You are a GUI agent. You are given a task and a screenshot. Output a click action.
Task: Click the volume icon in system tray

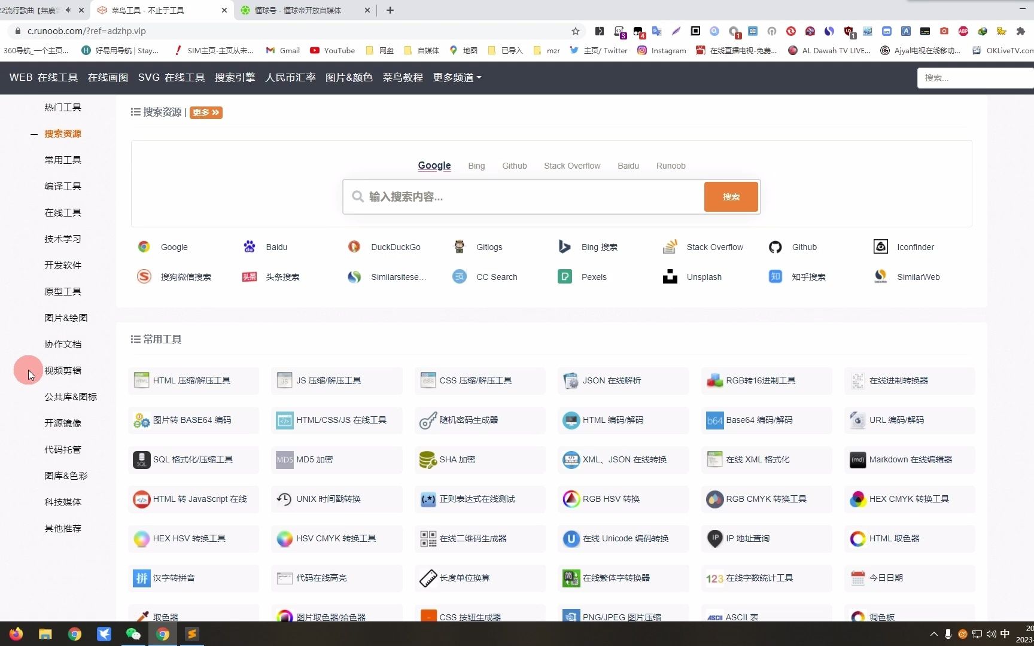[992, 634]
